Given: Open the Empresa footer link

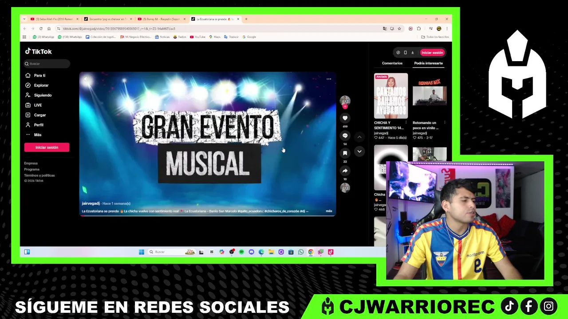Looking at the screenshot, I should 31,163.
